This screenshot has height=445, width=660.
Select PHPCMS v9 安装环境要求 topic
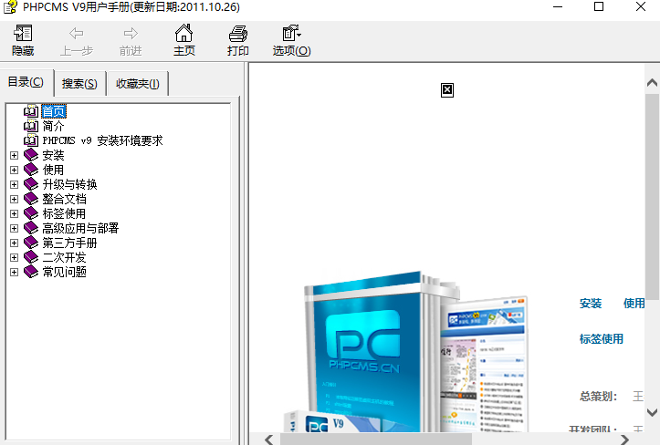(x=102, y=140)
